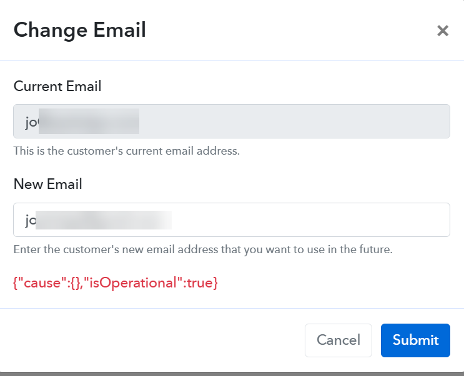Click the current email address help text
This screenshot has width=464, height=376.
[126, 151]
